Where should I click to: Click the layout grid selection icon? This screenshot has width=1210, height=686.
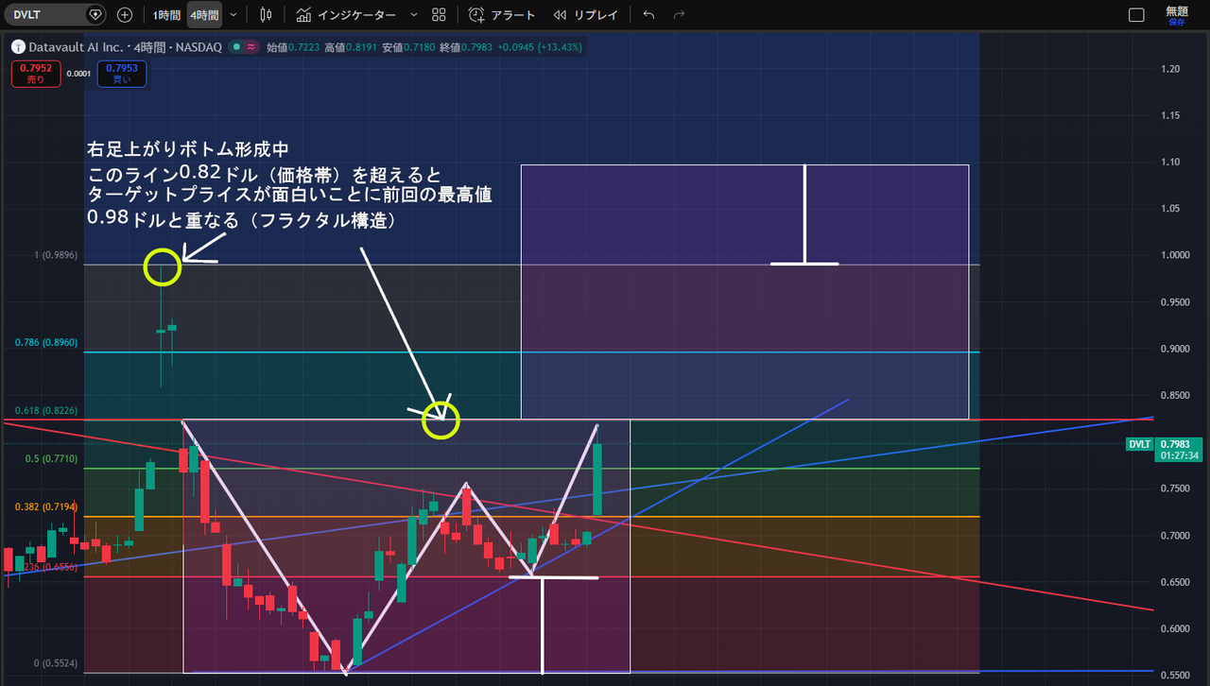pos(438,14)
